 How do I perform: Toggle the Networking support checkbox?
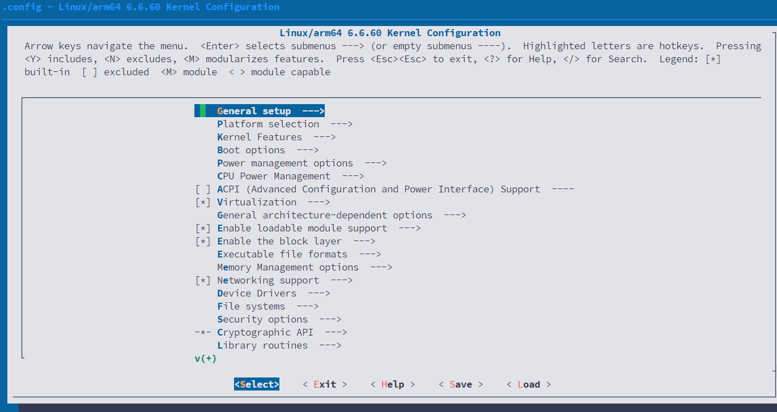point(202,280)
